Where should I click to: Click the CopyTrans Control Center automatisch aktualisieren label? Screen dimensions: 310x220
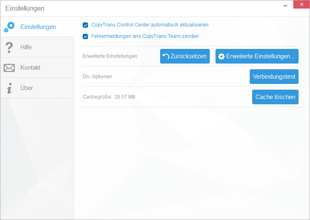tap(150, 25)
